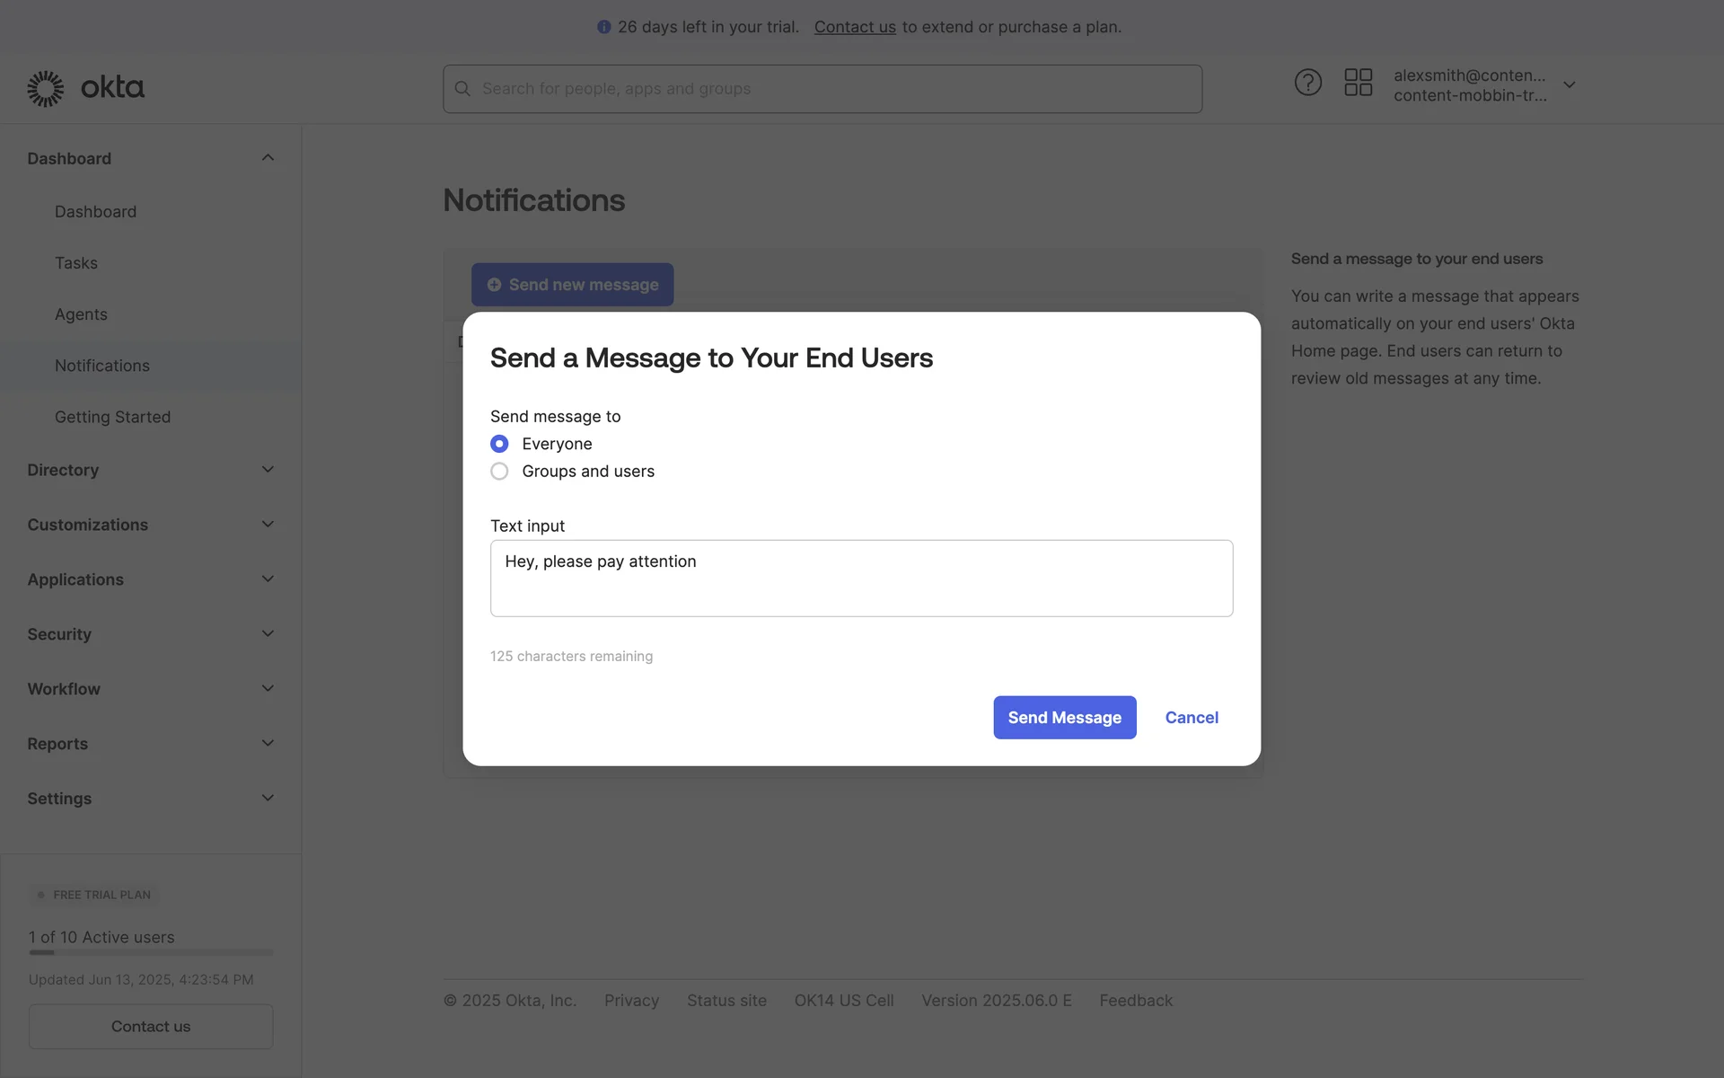Click the search magnifier icon
The image size is (1724, 1078).
coord(462,89)
